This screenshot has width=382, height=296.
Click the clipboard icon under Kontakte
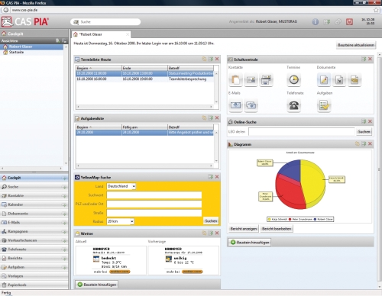(x=235, y=80)
